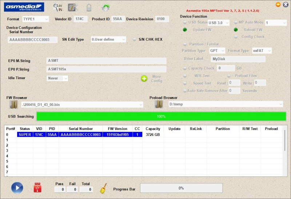Click the Save INI notebook icon

(72, 8)
